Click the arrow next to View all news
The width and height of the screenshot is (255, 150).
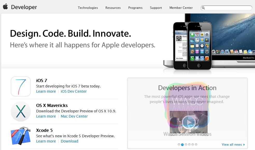click(x=244, y=145)
